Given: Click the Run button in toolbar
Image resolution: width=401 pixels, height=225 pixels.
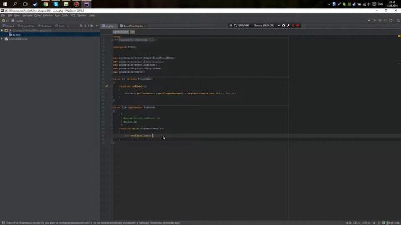Looking at the screenshot, I should [x=375, y=21].
